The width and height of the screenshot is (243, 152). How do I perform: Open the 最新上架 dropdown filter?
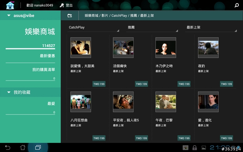click(x=211, y=28)
